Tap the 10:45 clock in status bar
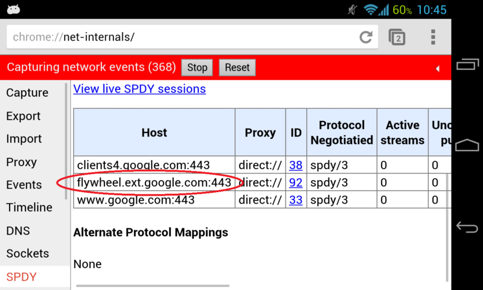 click(x=432, y=10)
